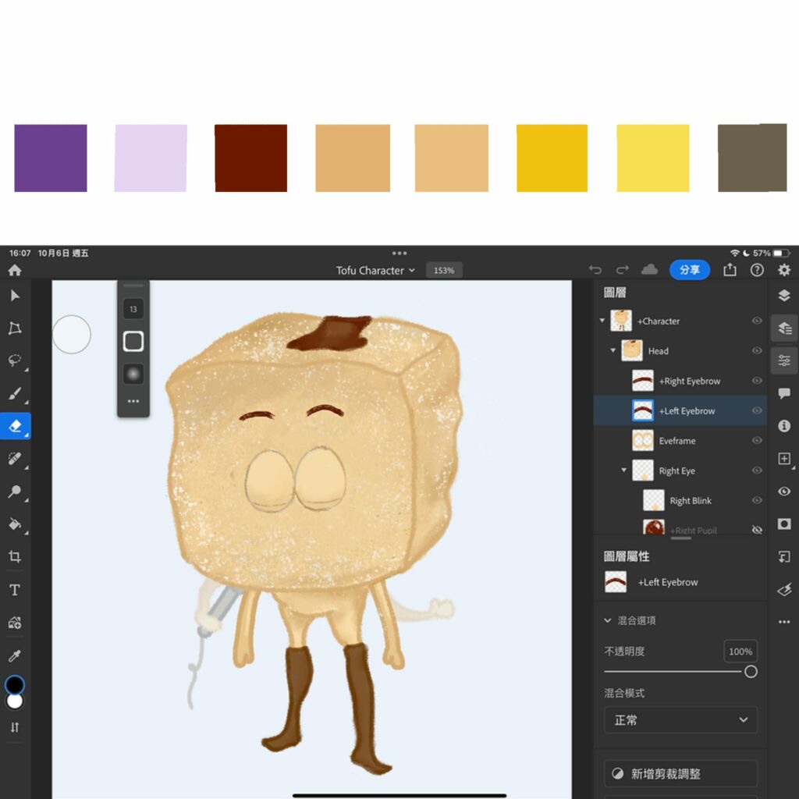The width and height of the screenshot is (799, 799).
Task: Pick the Paint Bucket fill tool
Action: tap(15, 524)
